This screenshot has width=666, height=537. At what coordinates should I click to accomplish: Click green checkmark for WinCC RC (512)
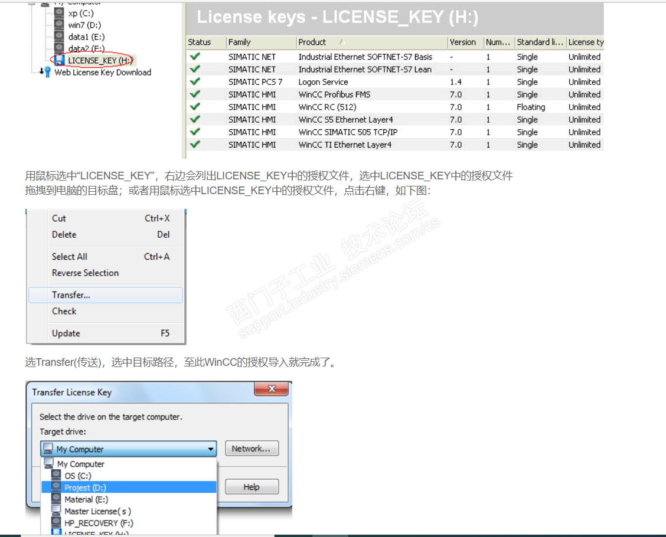point(195,106)
